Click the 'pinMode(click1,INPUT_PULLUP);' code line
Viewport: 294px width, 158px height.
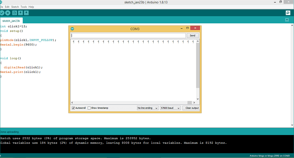(x=28, y=40)
